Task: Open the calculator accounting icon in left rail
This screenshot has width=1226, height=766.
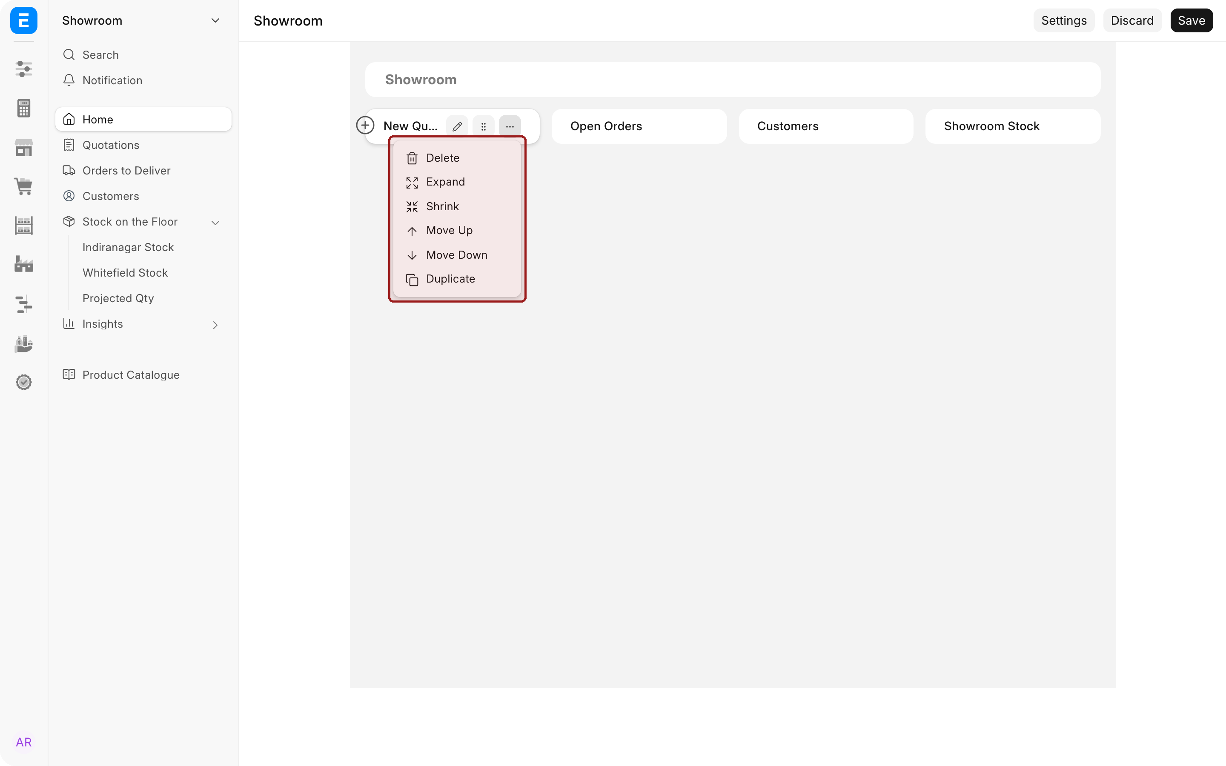Action: 24,108
